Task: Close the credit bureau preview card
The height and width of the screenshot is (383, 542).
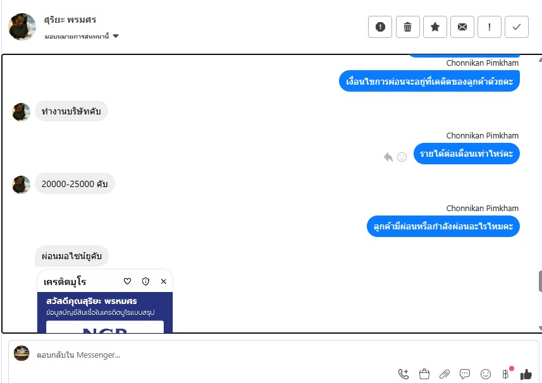Action: pyautogui.click(x=164, y=281)
